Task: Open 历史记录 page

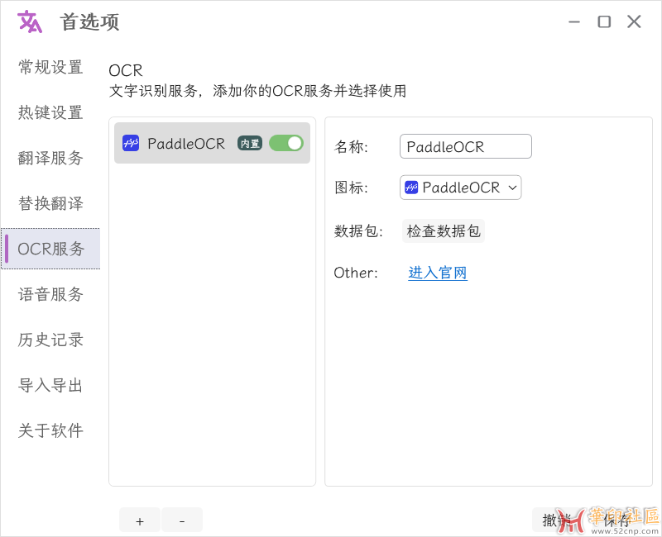Action: [x=50, y=340]
